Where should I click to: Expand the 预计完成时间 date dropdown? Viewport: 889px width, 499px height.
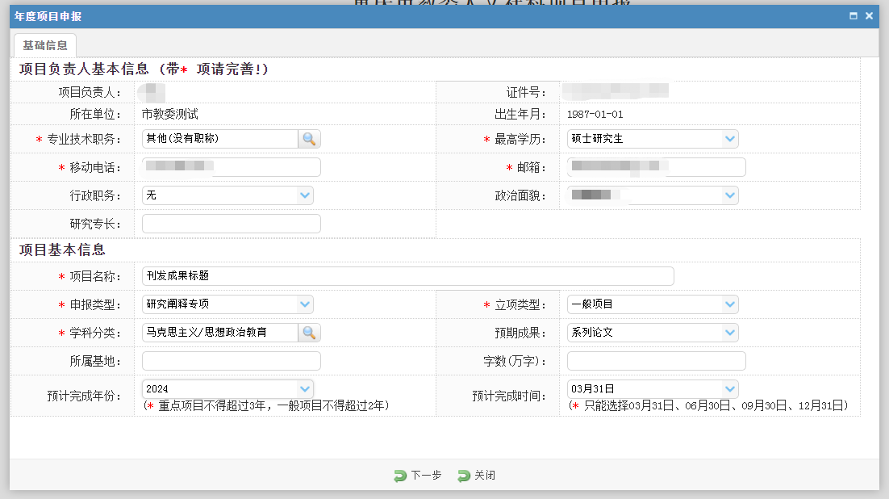[x=730, y=388]
